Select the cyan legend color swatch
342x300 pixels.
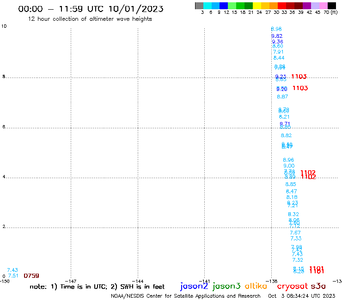tap(208, 6)
